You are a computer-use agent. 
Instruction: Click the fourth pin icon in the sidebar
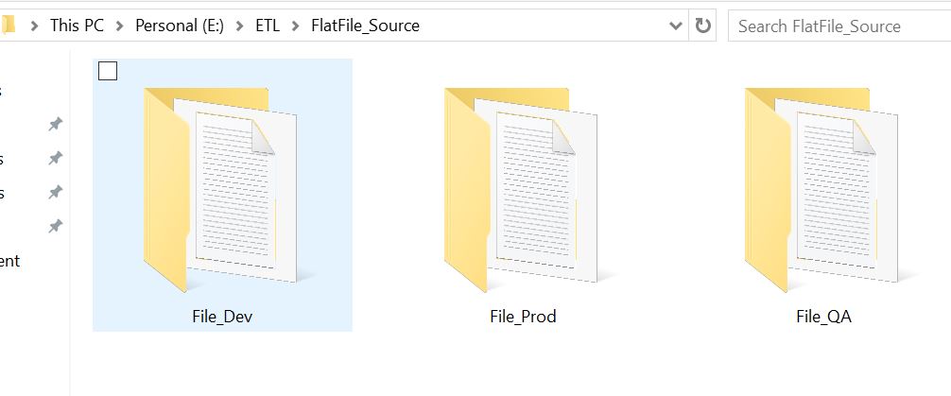(x=55, y=226)
